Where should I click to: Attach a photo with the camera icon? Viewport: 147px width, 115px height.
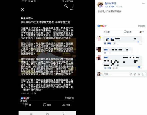click(x=135, y=74)
